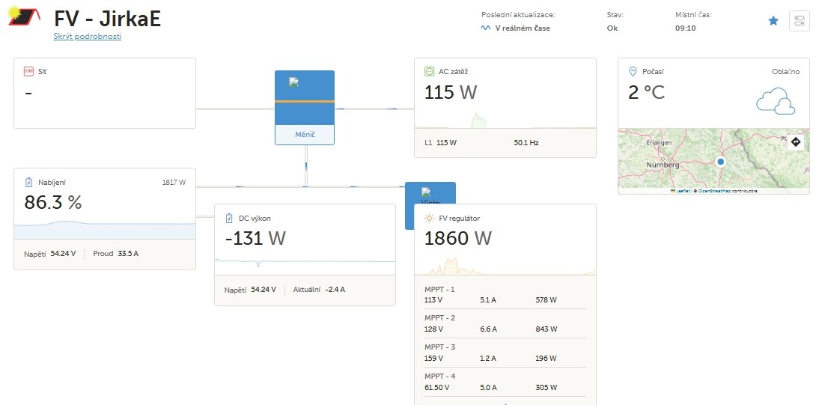The width and height of the screenshot is (816, 405).
Task: Open the device list toggle icon at top right
Action: click(x=800, y=21)
